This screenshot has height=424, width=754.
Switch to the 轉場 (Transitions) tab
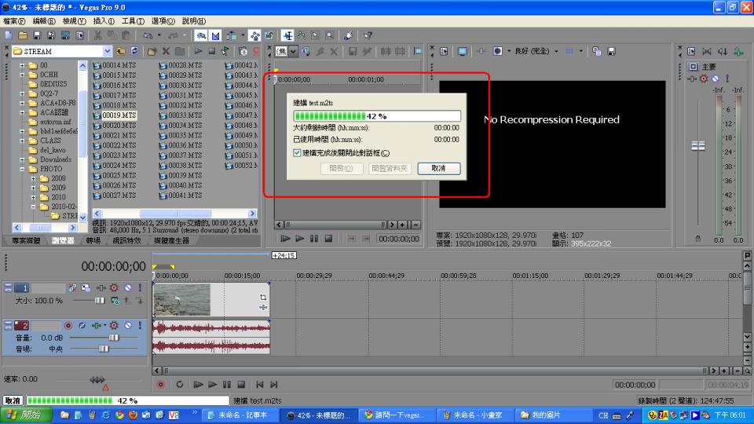point(93,240)
